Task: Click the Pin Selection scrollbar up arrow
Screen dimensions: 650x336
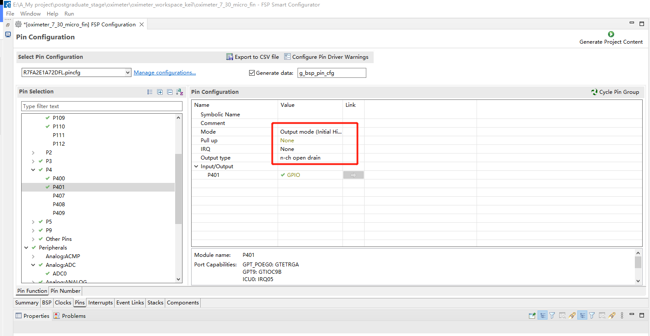Action: [x=179, y=117]
